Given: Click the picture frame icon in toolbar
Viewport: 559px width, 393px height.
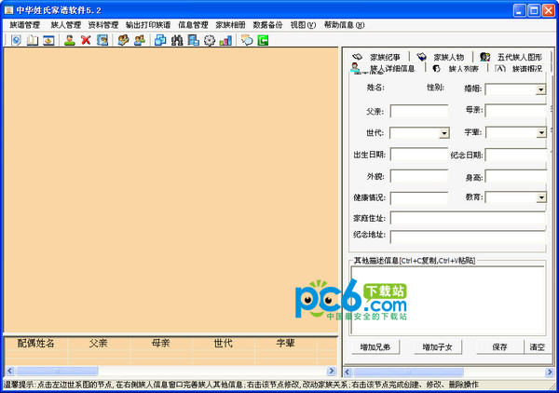Looking at the screenshot, I should click(48, 40).
